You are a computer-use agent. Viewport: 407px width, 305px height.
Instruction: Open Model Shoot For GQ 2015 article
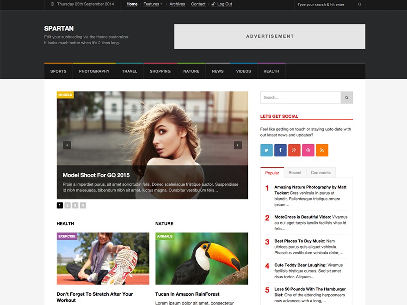pyautogui.click(x=96, y=175)
